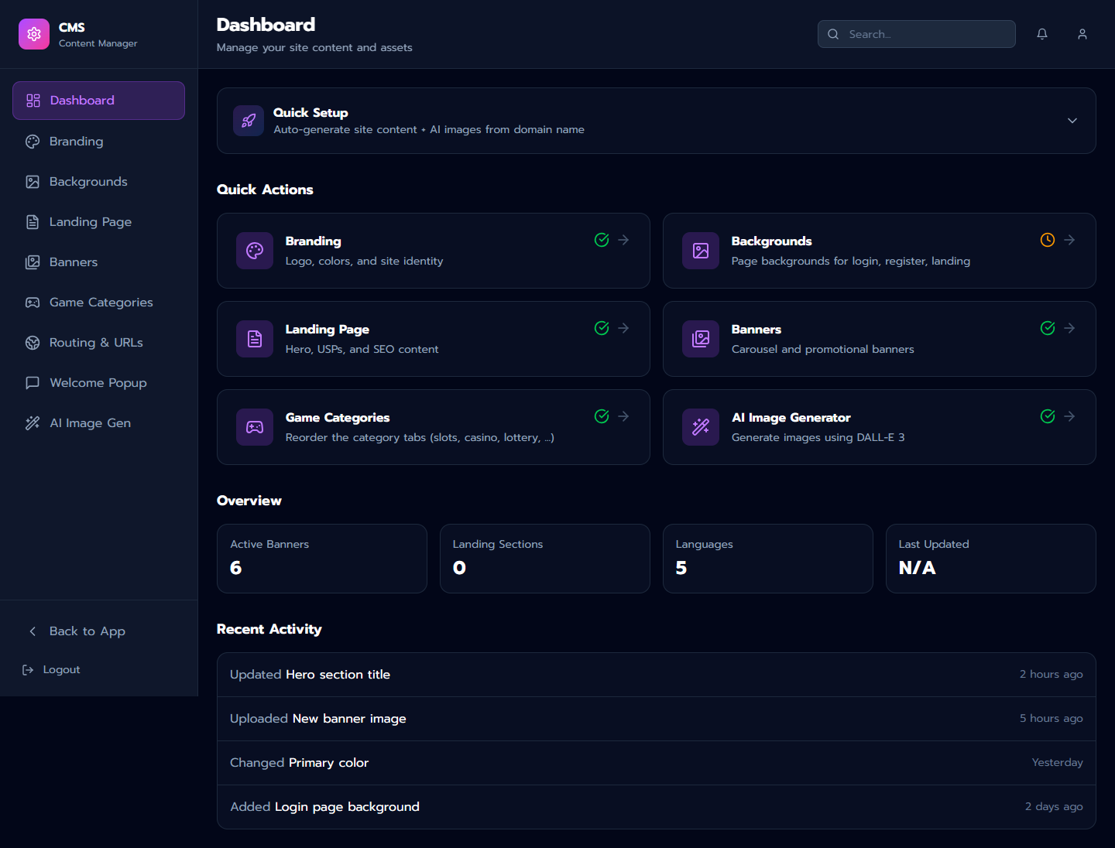Expand the Quick Setup panel chevron
The height and width of the screenshot is (848, 1115).
(x=1072, y=121)
